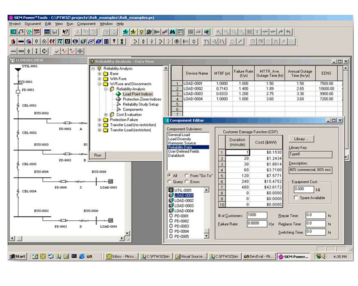
Task: Click the zoom in magnifier icon
Action: [x=218, y=32]
